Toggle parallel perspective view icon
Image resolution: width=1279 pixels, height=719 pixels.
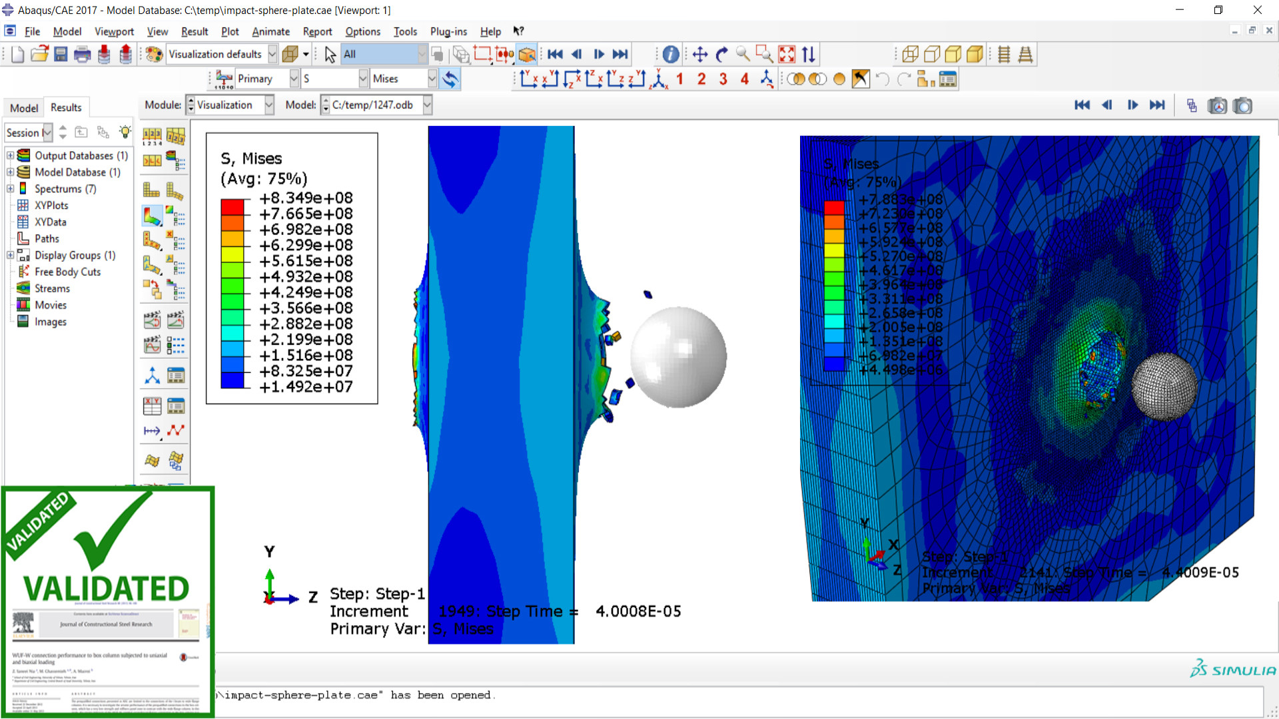(1005, 55)
